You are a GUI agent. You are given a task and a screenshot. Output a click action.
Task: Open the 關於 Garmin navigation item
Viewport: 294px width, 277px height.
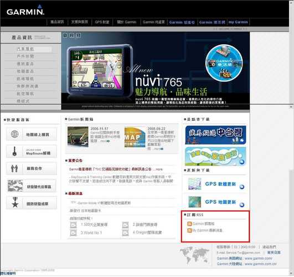pos(127,22)
